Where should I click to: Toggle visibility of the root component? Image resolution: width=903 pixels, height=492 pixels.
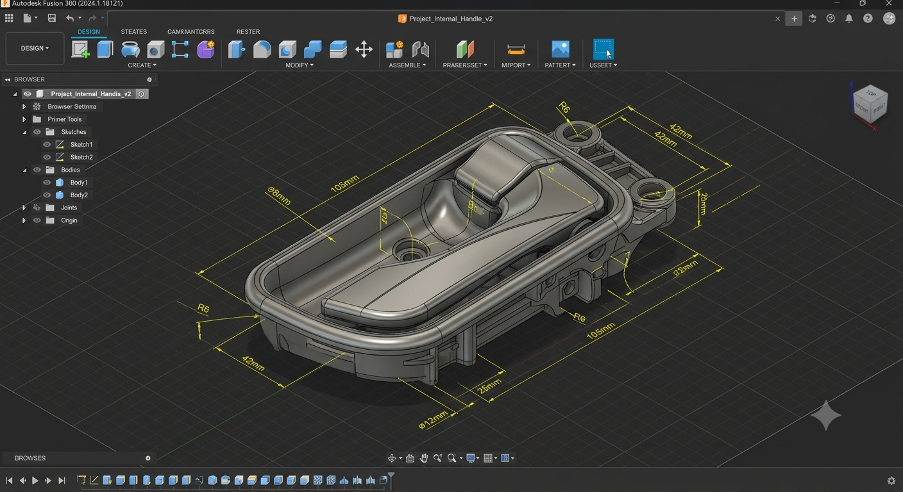(x=28, y=94)
